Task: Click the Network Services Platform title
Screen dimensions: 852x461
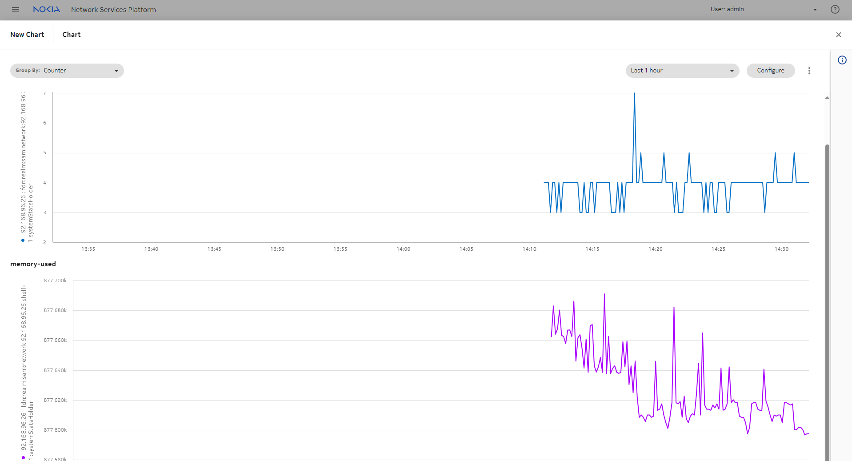Action: click(113, 9)
